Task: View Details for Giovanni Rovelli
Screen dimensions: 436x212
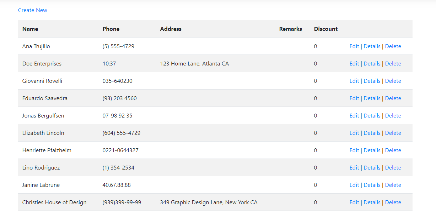Action: 372,81
